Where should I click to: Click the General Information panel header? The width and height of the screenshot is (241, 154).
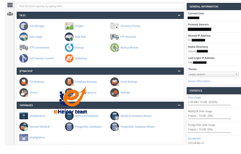(x=214, y=7)
